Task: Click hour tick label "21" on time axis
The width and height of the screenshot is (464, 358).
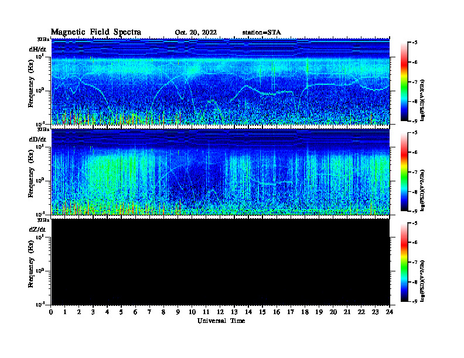Action: coord(347,312)
